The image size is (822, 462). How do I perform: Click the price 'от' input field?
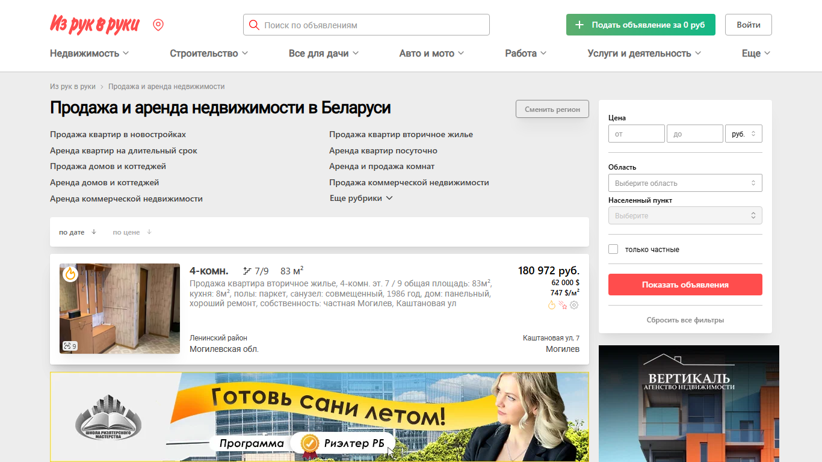pyautogui.click(x=637, y=134)
